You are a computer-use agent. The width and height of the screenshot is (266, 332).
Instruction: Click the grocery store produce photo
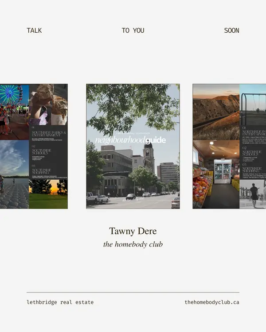[x=216, y=174]
